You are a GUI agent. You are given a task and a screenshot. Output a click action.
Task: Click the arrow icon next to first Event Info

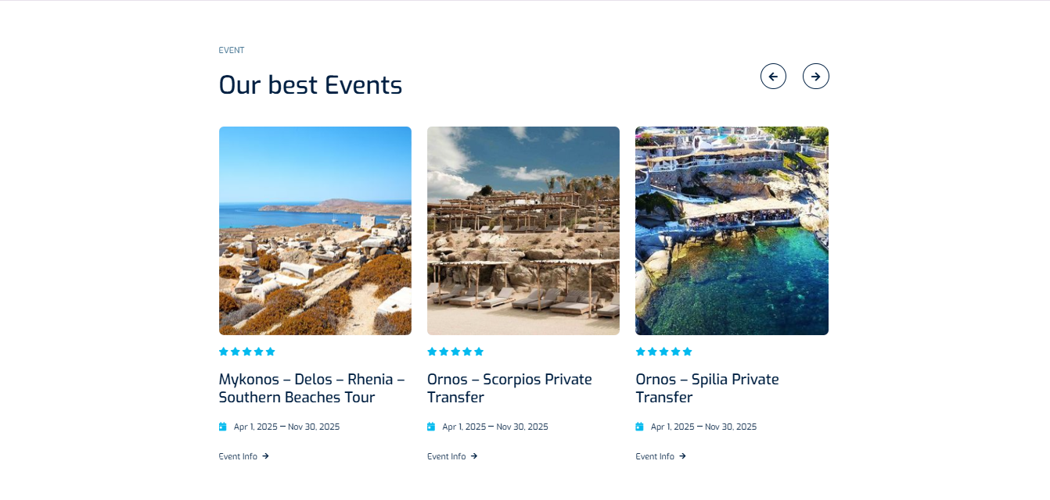[266, 455]
